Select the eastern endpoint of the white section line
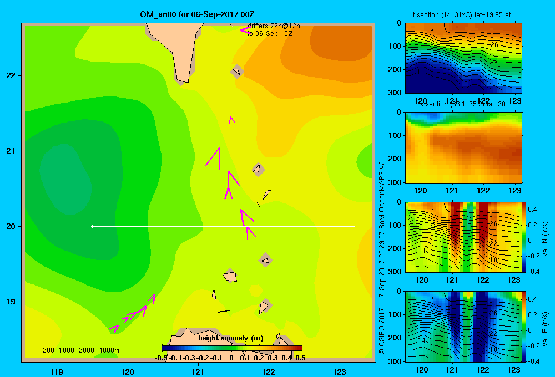 354,226
